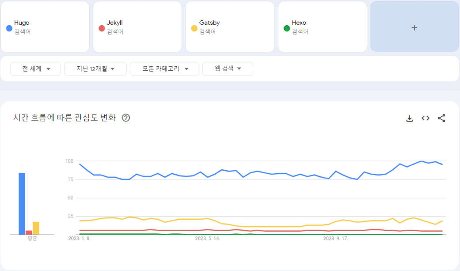The image size is (460, 271).
Task: Click the 2023. 5. 14. date marker
Action: [208, 239]
